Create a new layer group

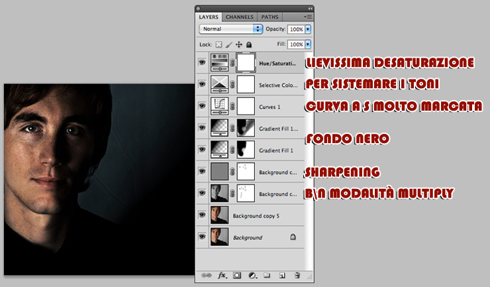pyautogui.click(x=267, y=274)
